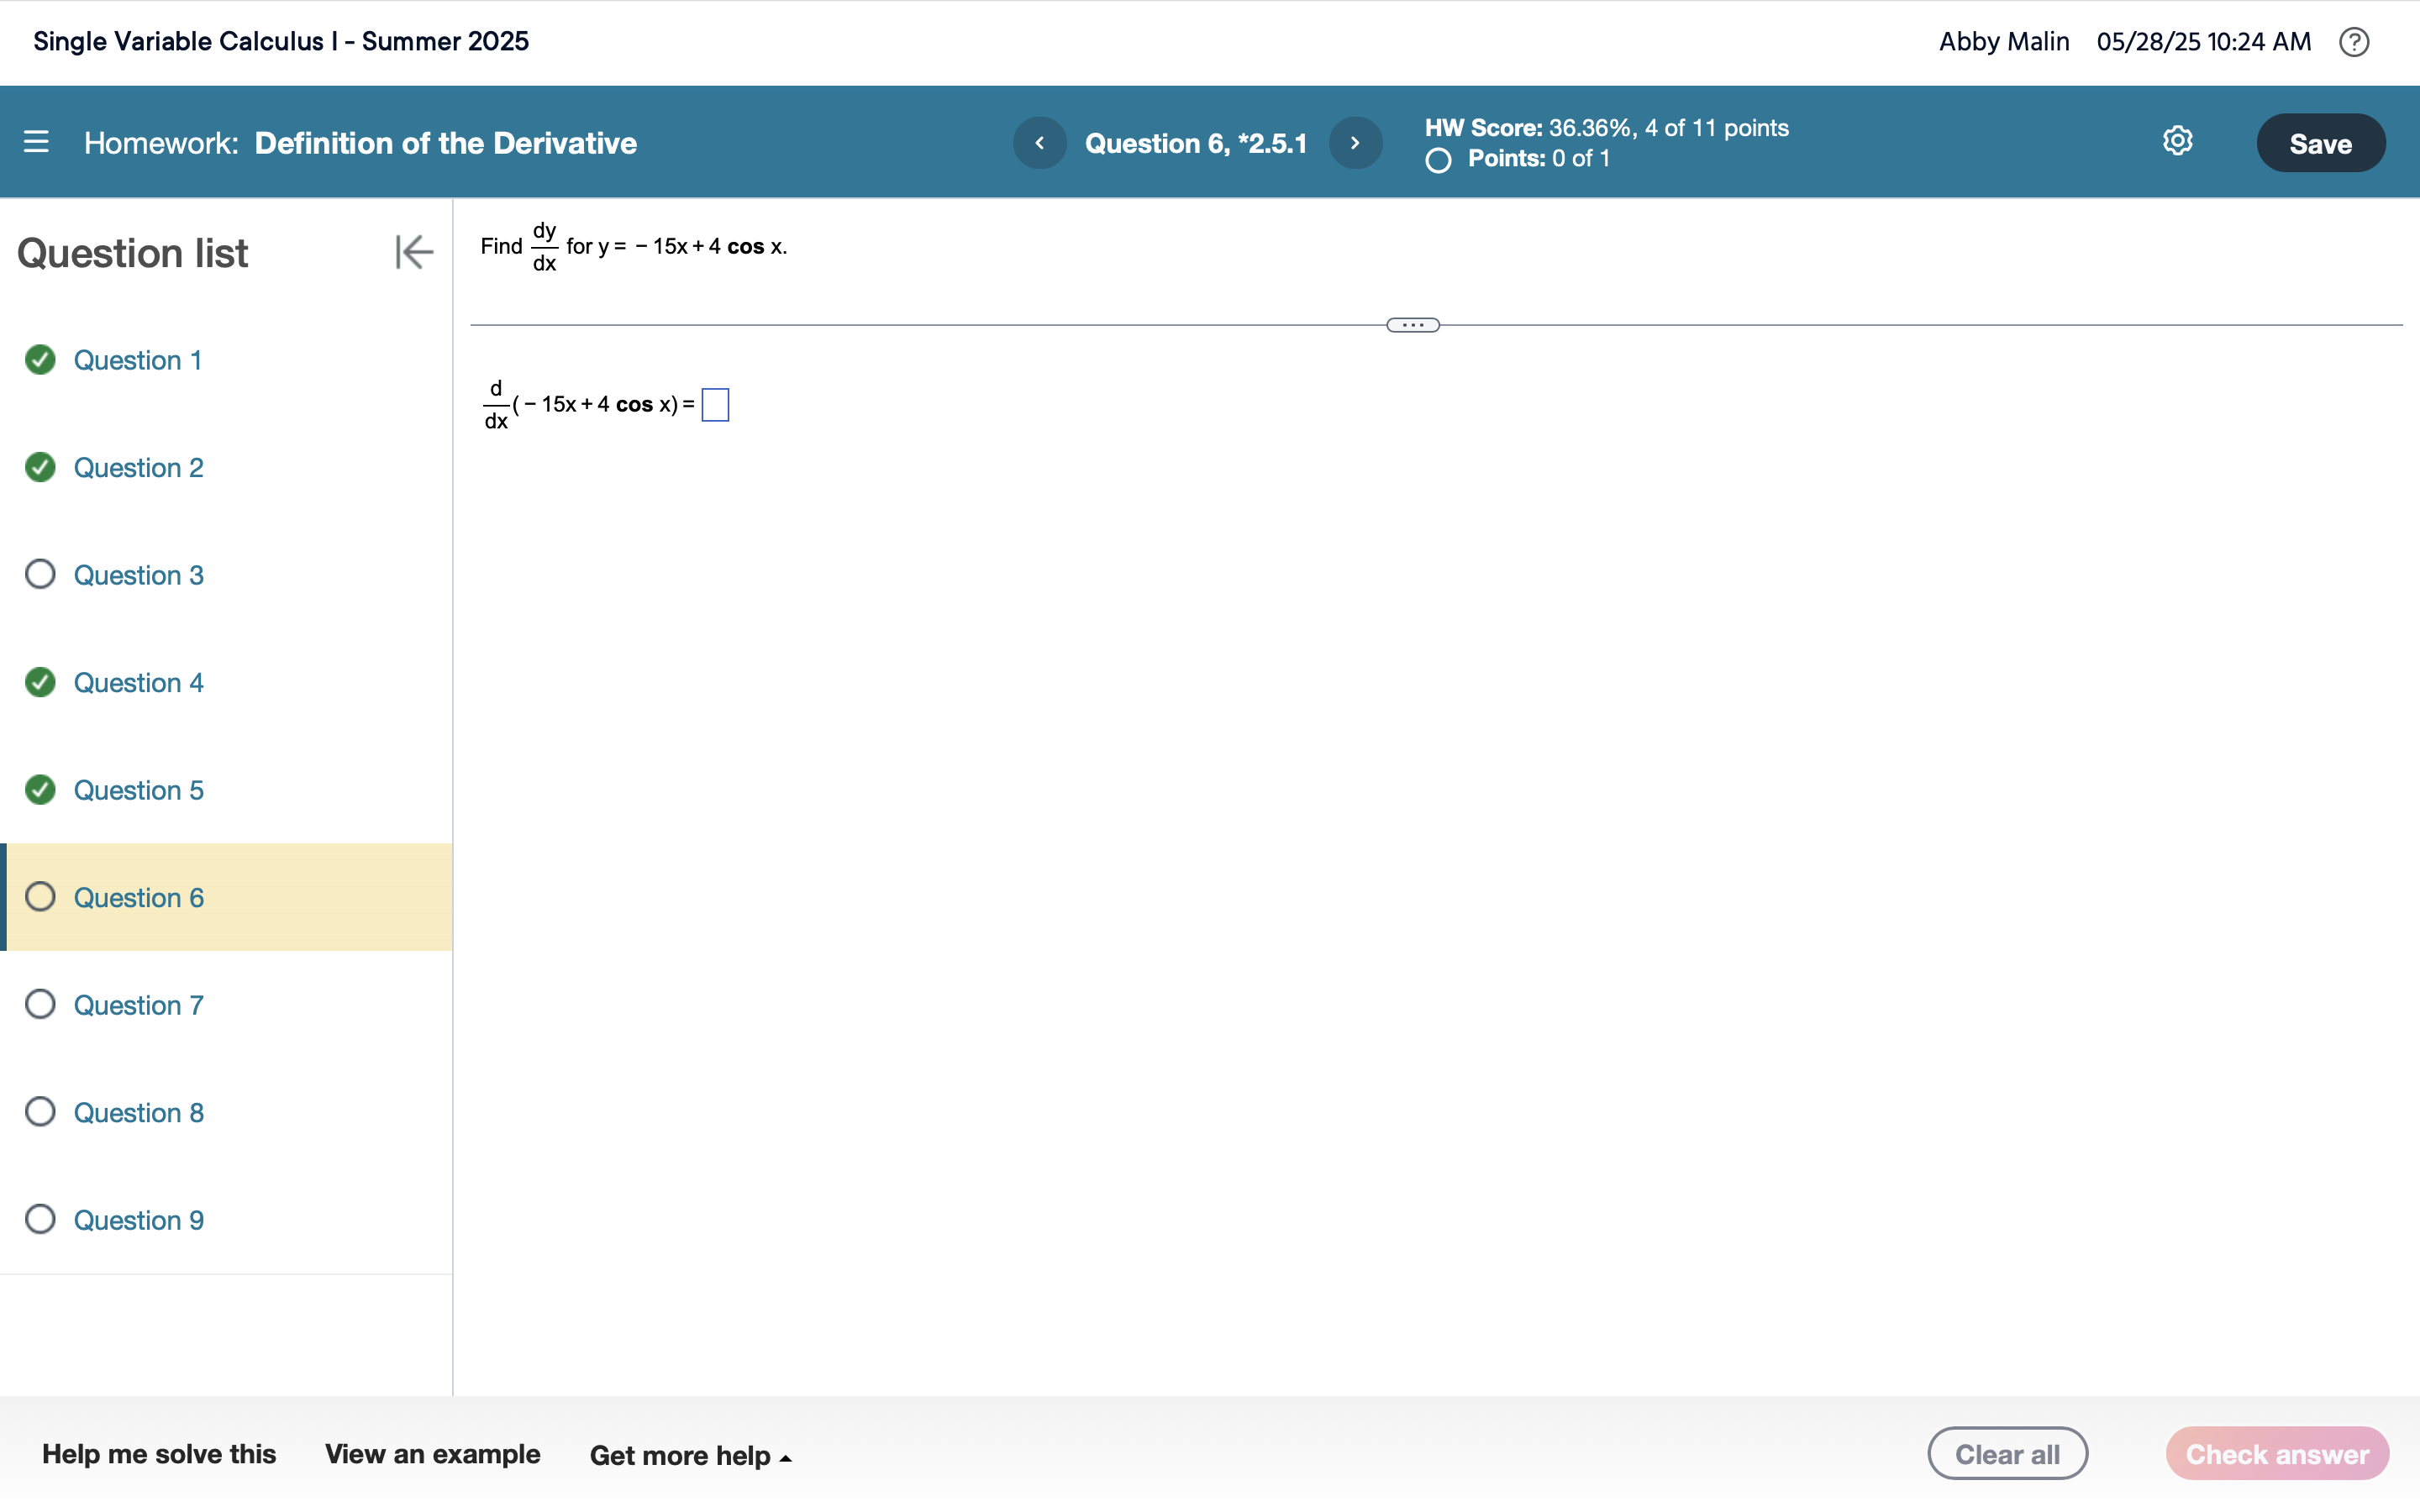Screen dimensions: 2420x1512
Task: Go to next question arrow
Action: pyautogui.click(x=1355, y=143)
